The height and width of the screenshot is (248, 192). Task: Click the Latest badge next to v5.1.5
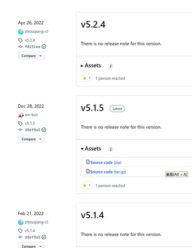coord(117,109)
